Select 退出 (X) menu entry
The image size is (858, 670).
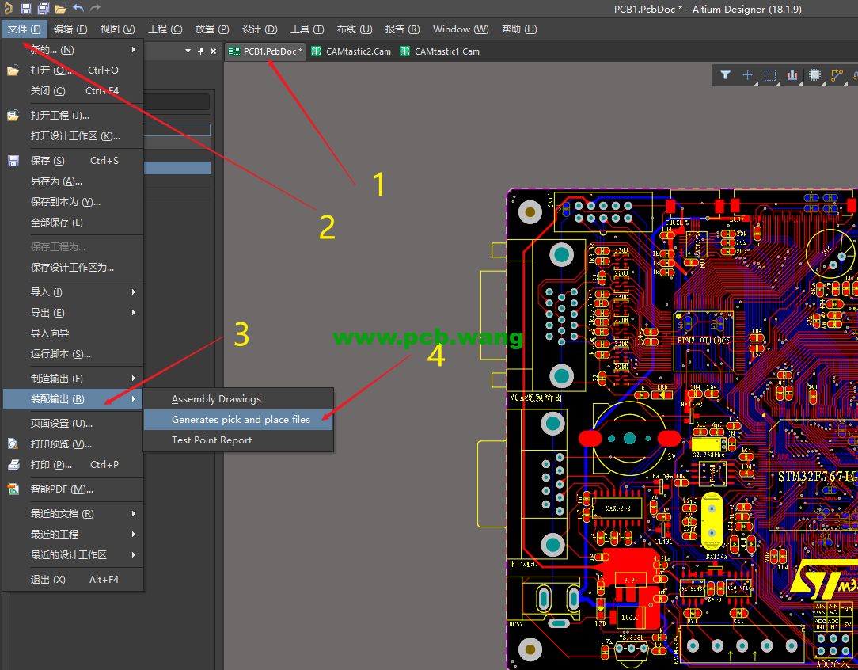point(73,579)
